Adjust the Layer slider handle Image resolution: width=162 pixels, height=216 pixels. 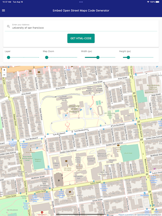coord(9,58)
